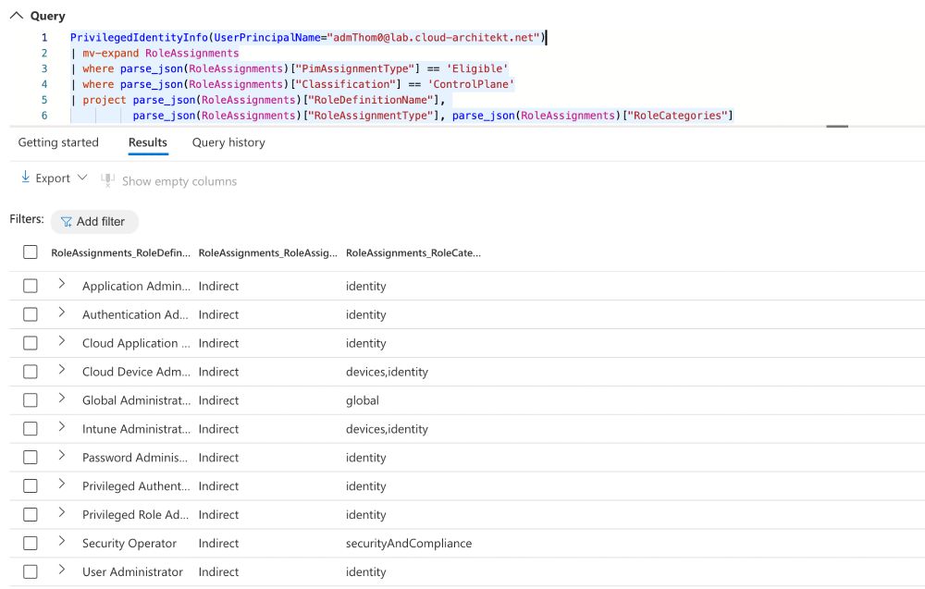Click the 'Eligible' filter query line
This screenshot has height=589, width=925.
click(289, 69)
